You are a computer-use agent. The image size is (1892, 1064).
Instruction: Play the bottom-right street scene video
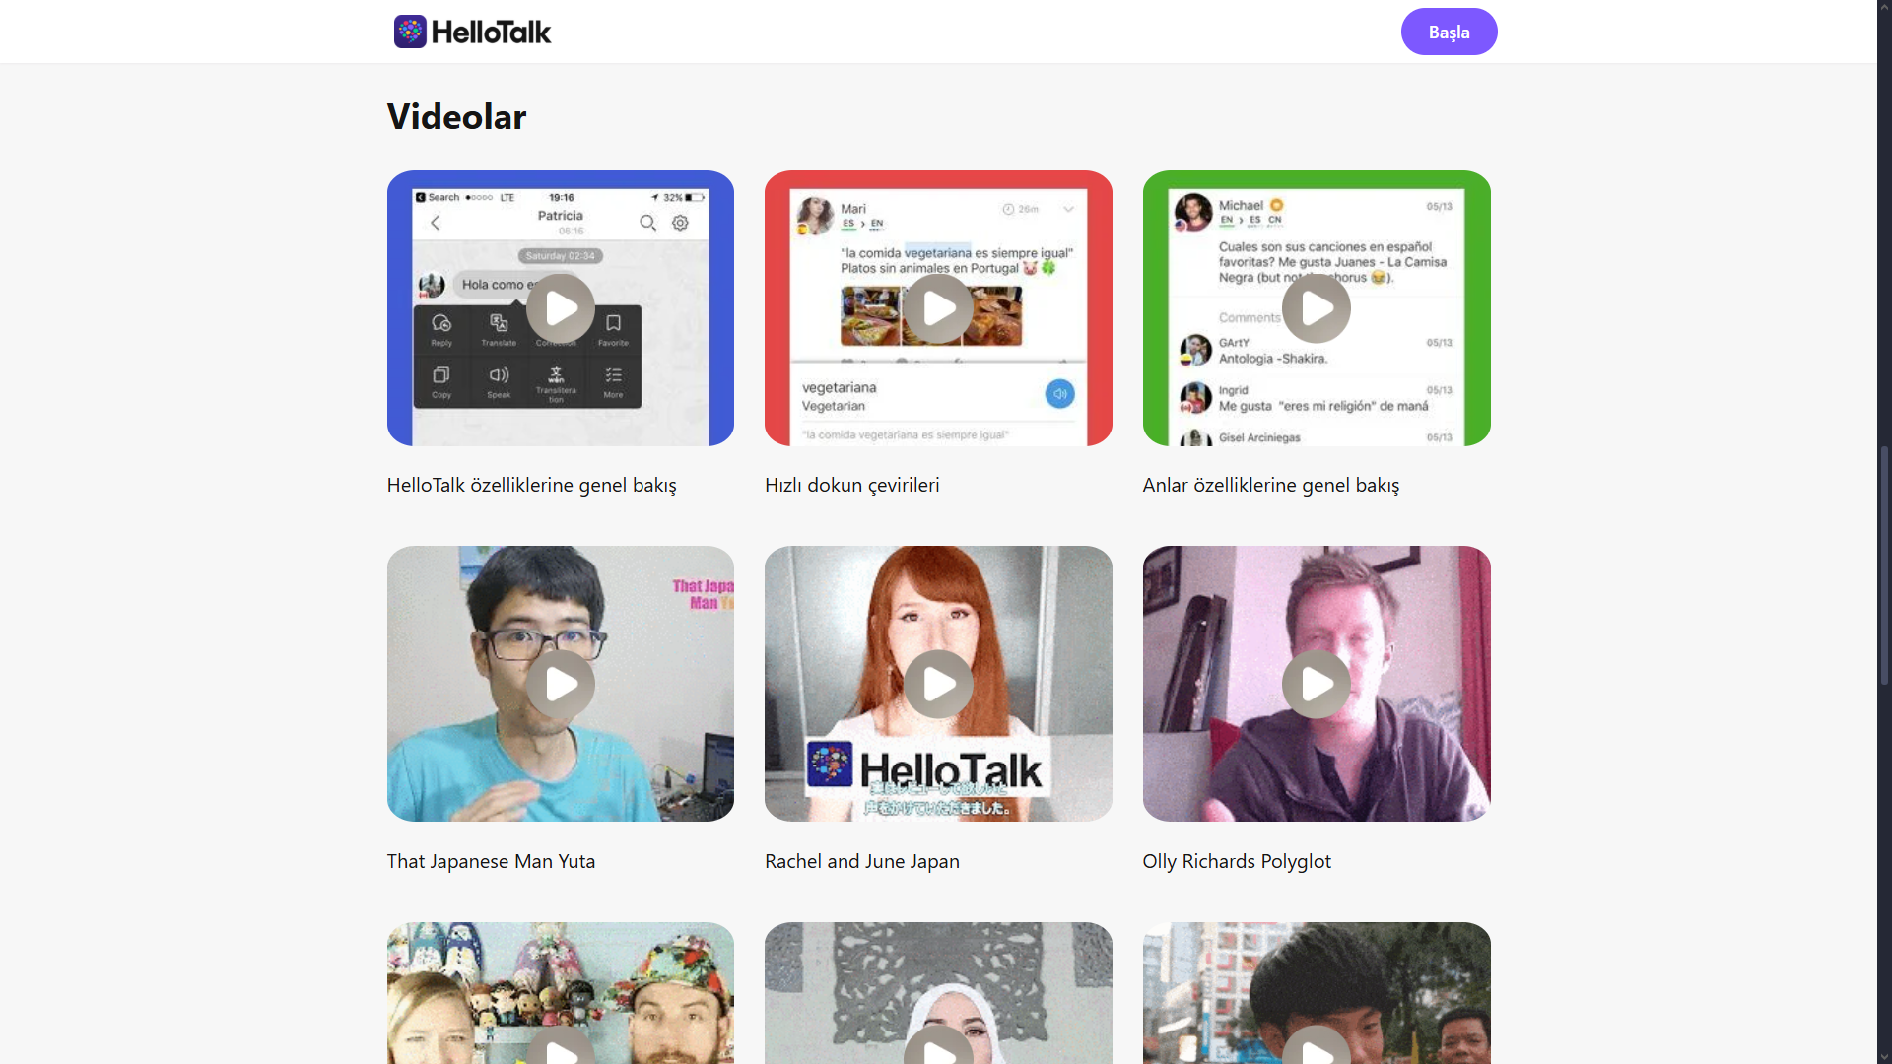[1316, 1049]
